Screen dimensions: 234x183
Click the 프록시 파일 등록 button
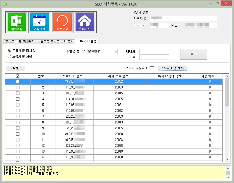click(x=172, y=68)
